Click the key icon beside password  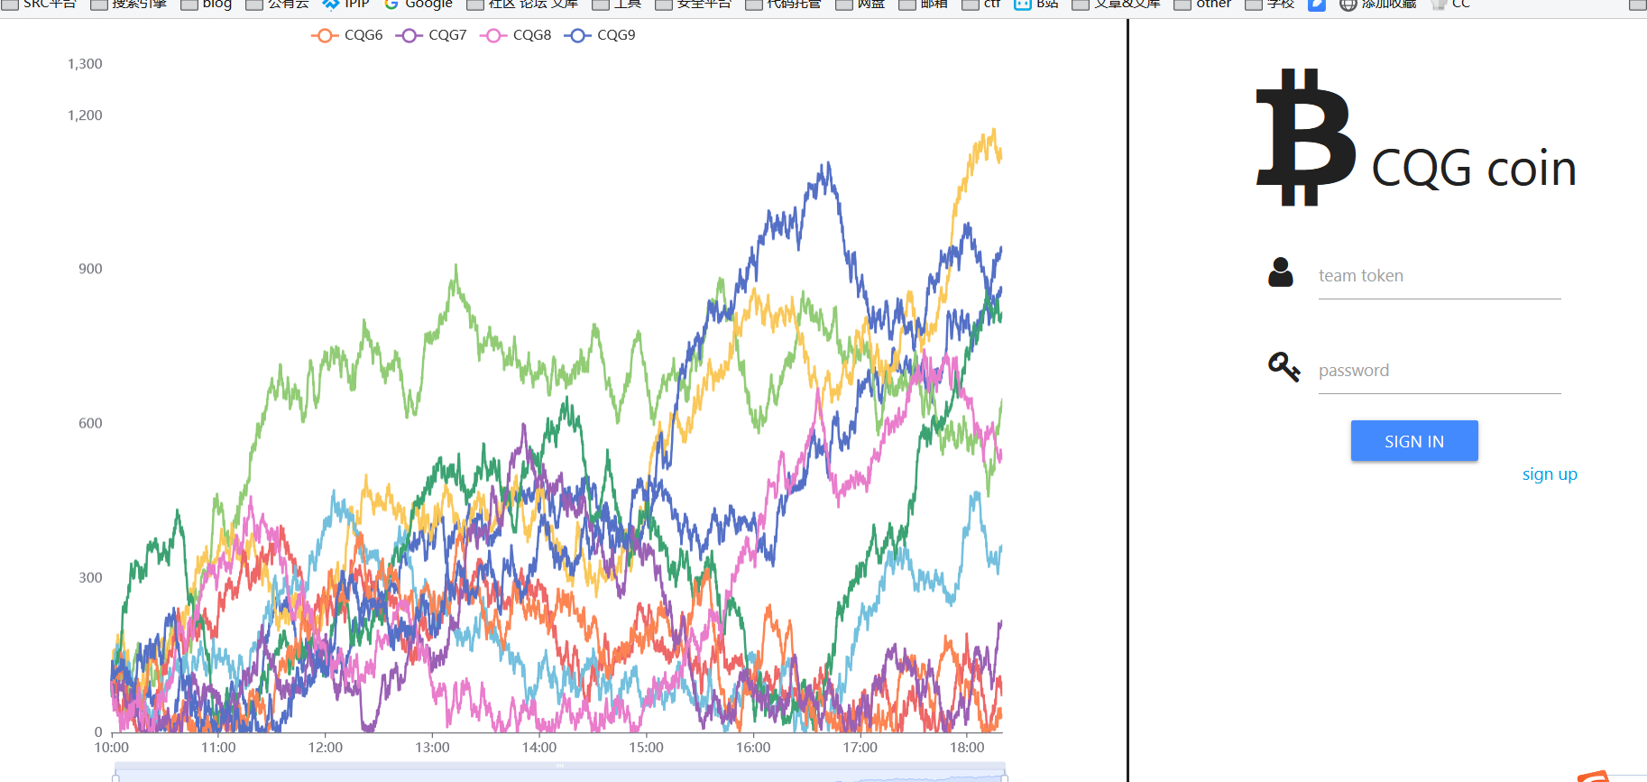tap(1284, 367)
